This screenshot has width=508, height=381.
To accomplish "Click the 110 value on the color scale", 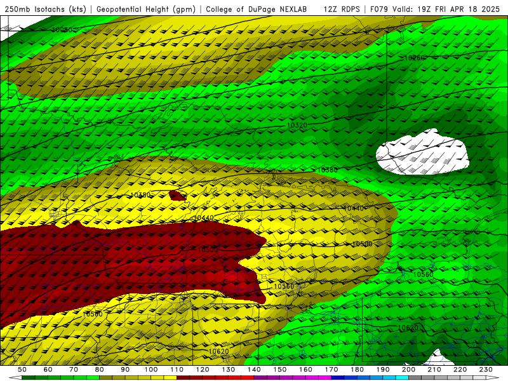I will [177, 370].
